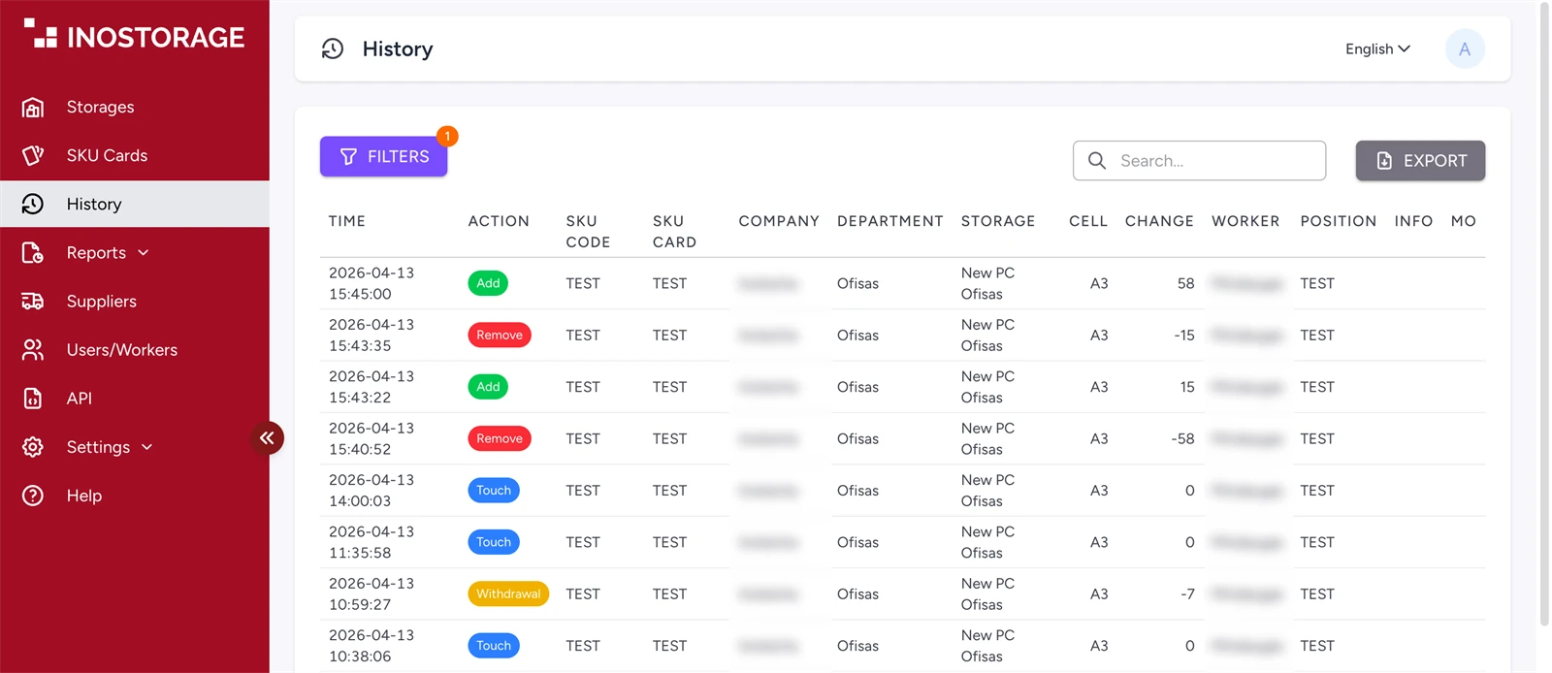Click the Reports document icon
This screenshot has height=673, width=1552.
pos(33,252)
